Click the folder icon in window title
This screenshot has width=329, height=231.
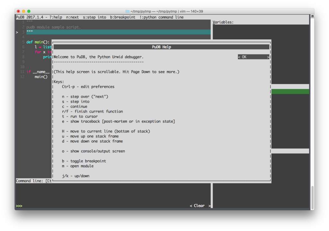[127, 11]
